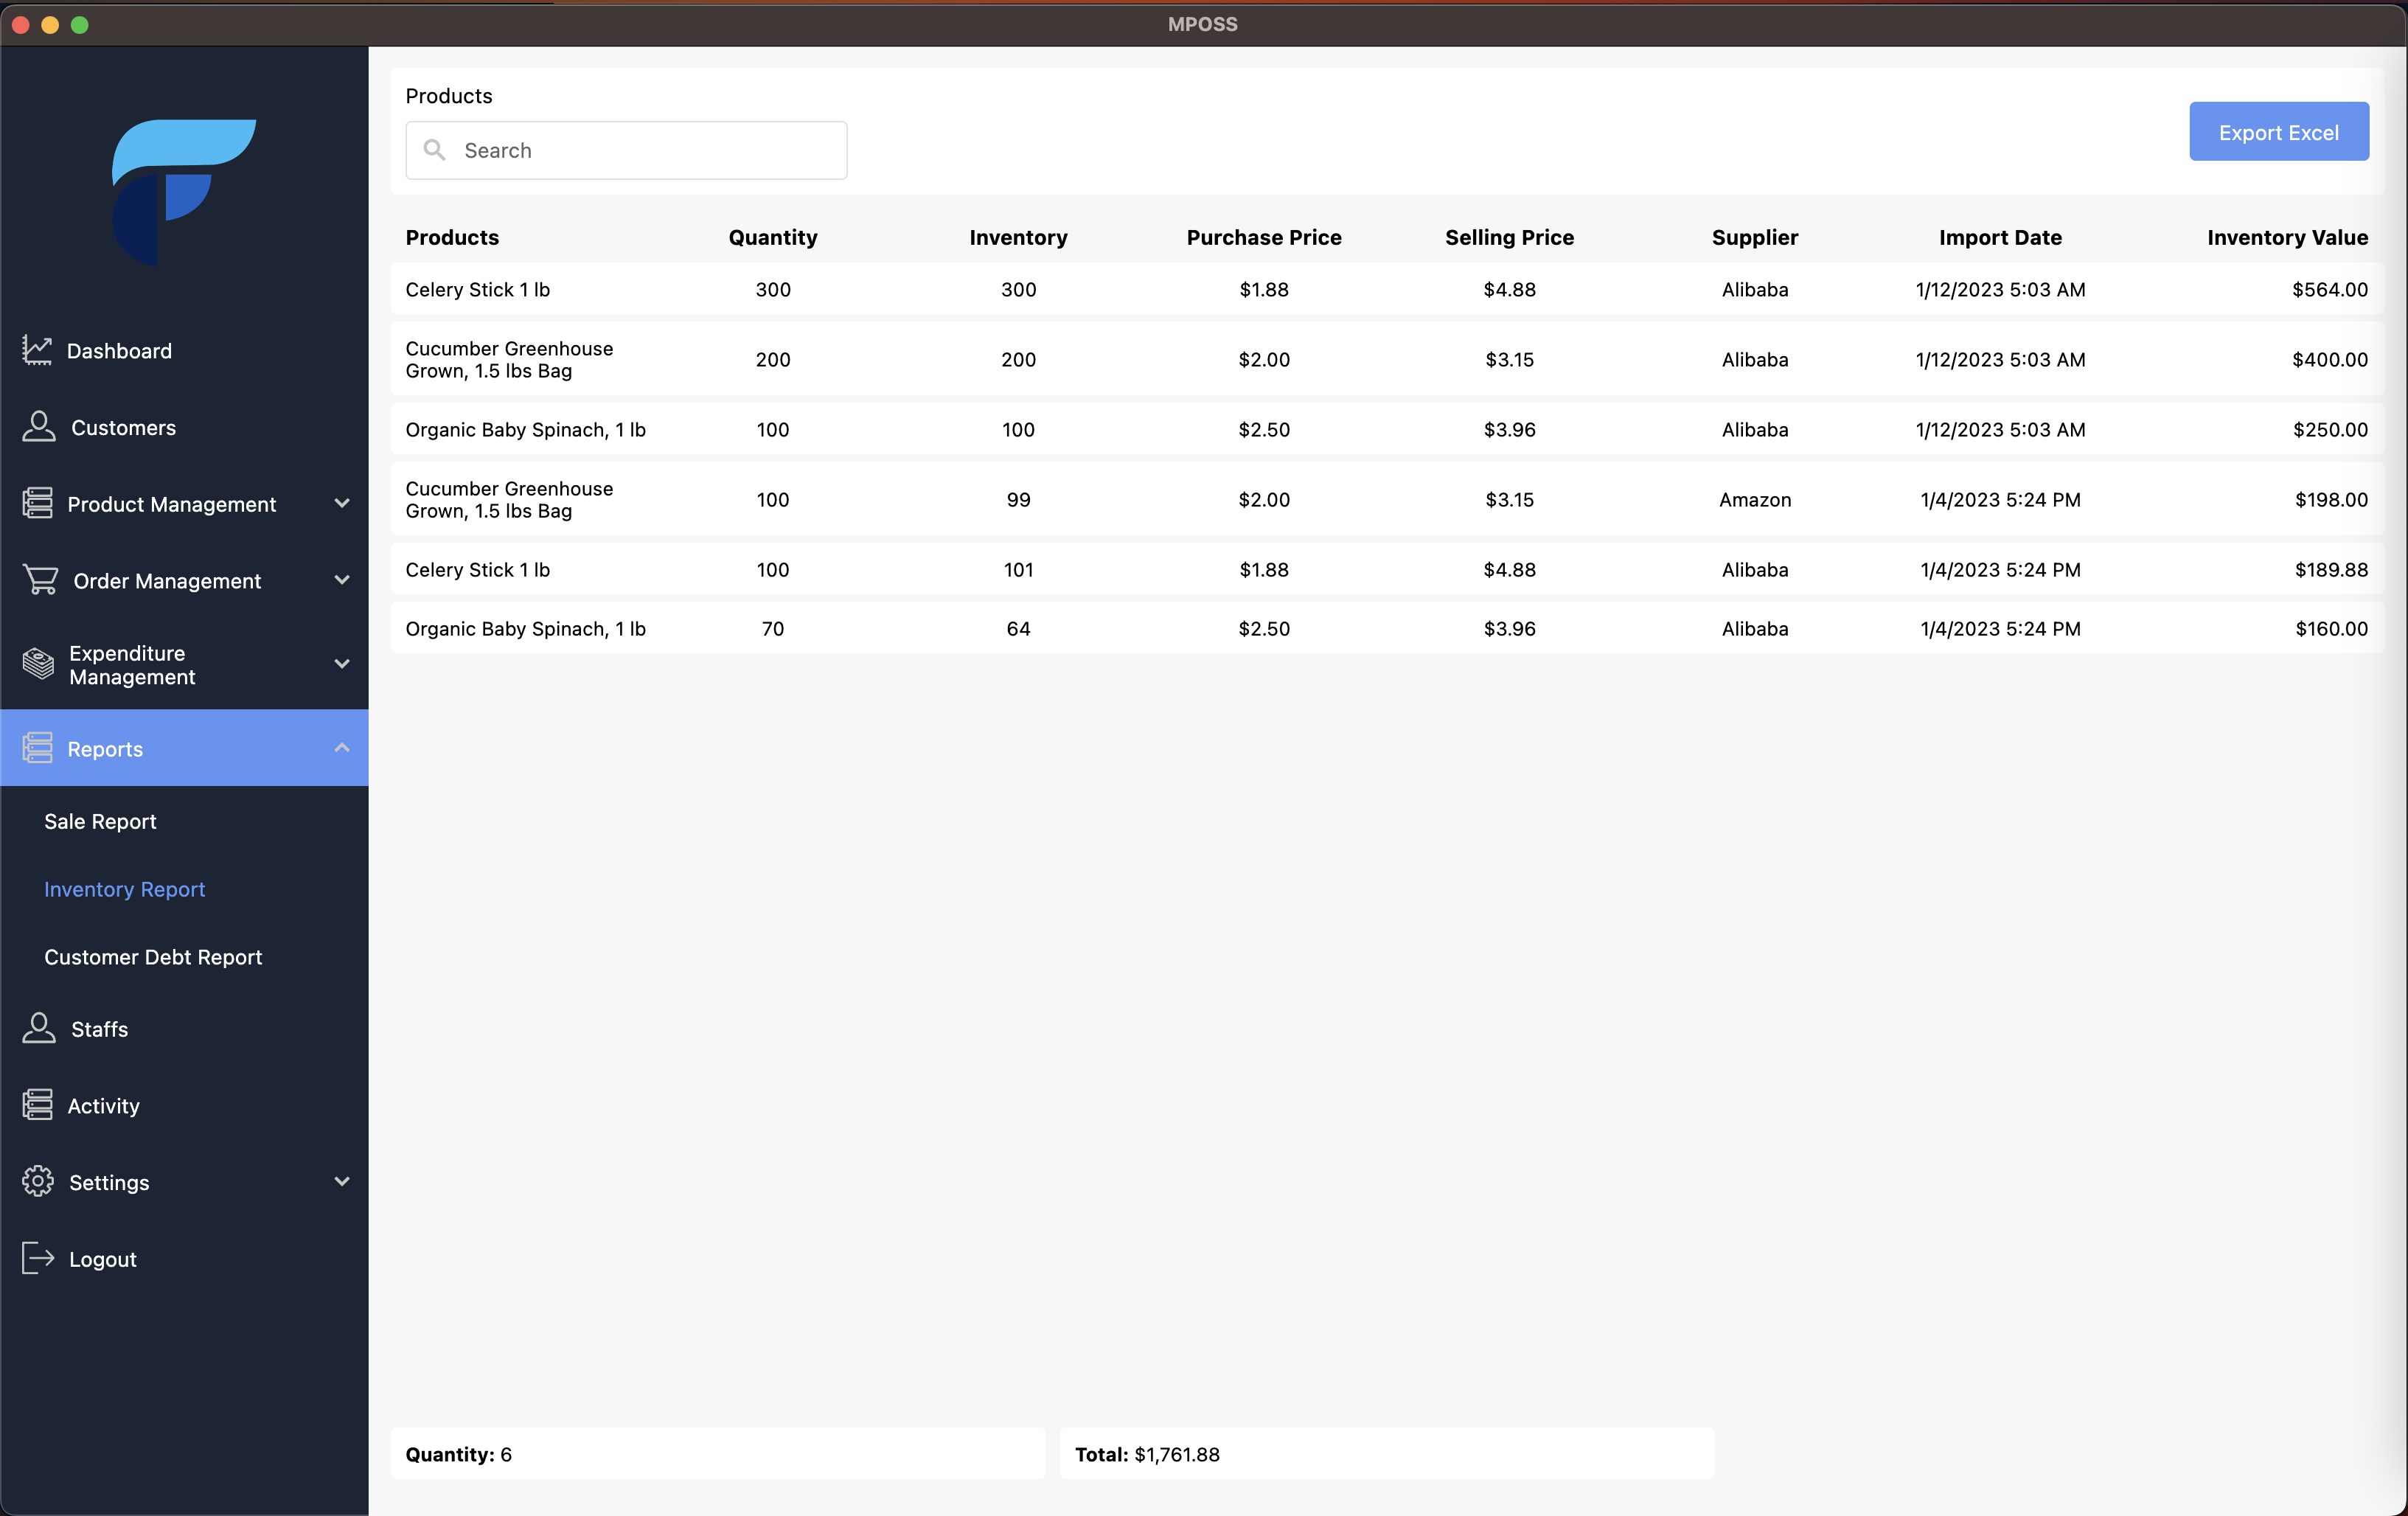Click the Order Management cart icon
2408x1516 pixels.
(40, 580)
